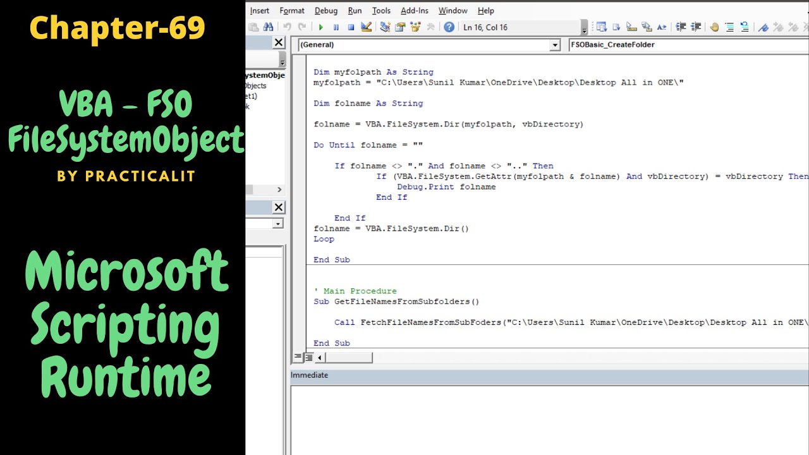Open the Debug menu
The image size is (809, 455).
(x=326, y=11)
